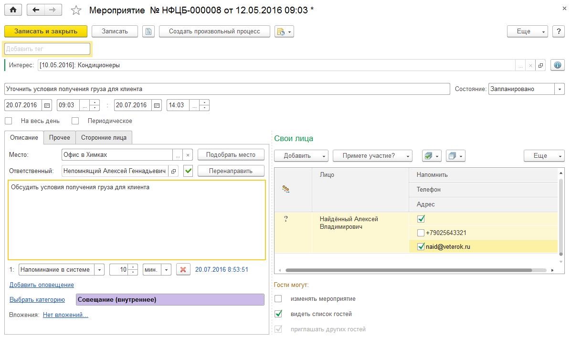Open the Напоминание в системе dropdown

tap(99, 269)
